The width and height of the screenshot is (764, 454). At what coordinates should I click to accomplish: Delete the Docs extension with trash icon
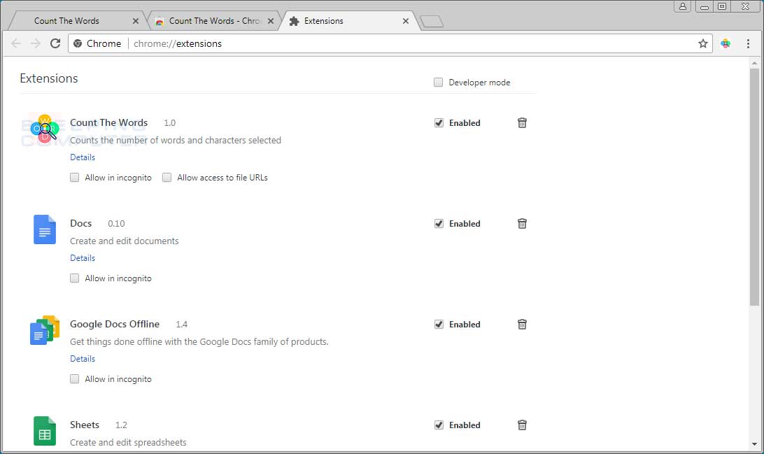click(522, 224)
